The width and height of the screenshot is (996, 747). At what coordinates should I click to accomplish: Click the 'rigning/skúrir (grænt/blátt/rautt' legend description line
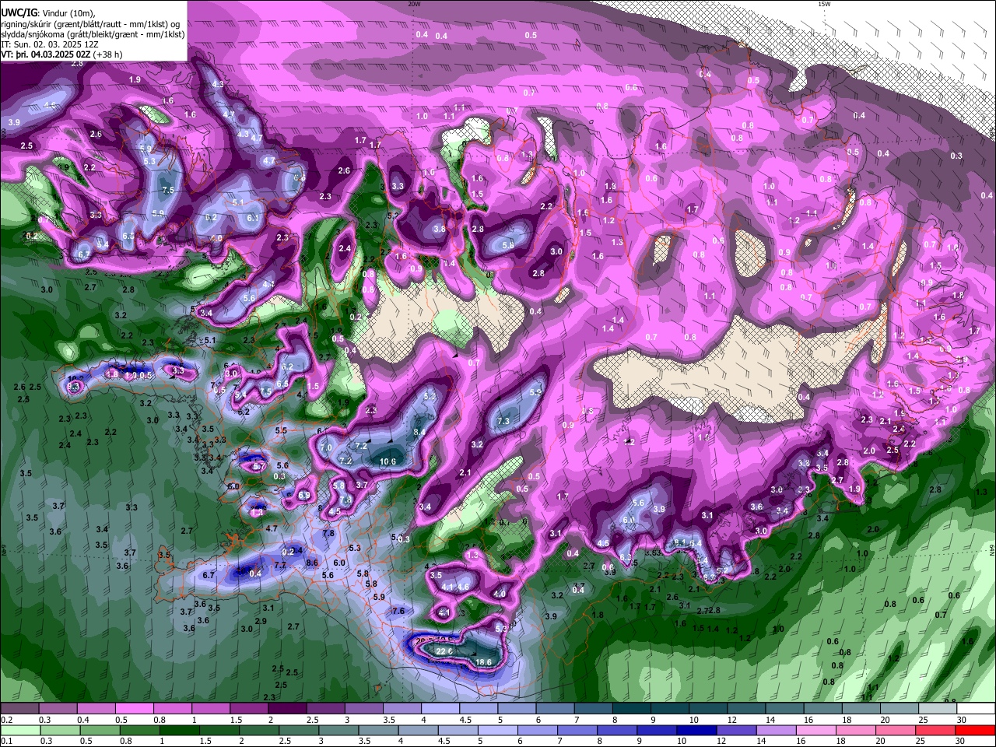(x=90, y=23)
